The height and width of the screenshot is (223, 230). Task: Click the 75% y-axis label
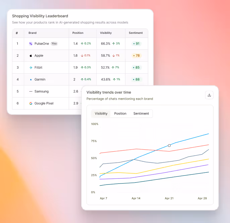coord(94,141)
